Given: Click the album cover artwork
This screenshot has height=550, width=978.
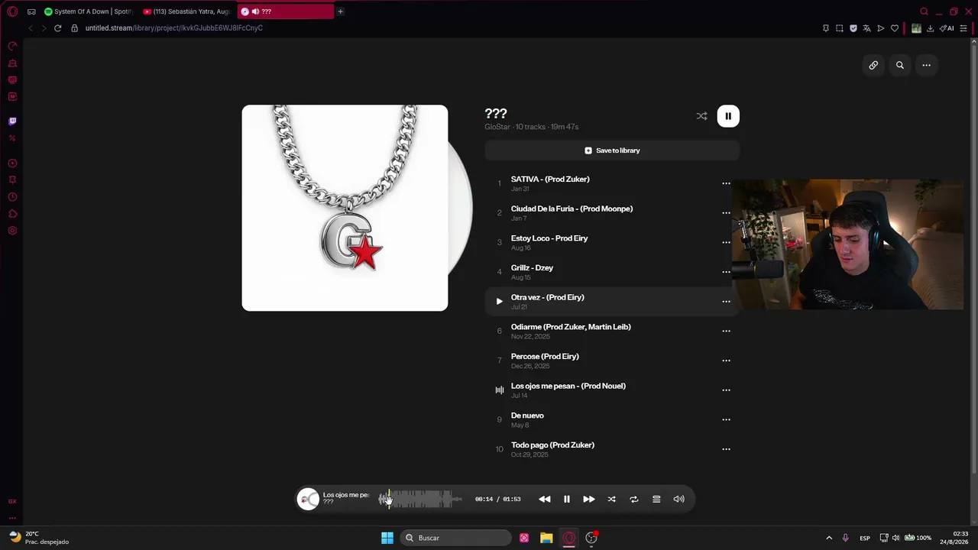Looking at the screenshot, I should coord(345,208).
